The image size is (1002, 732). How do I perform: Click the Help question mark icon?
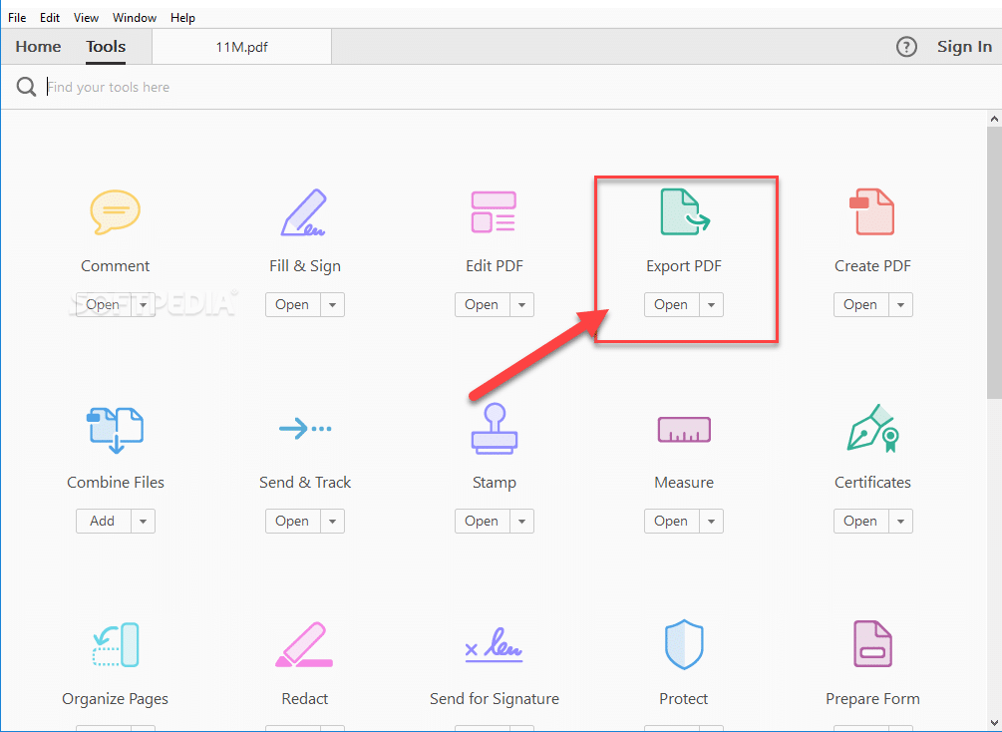click(x=906, y=47)
